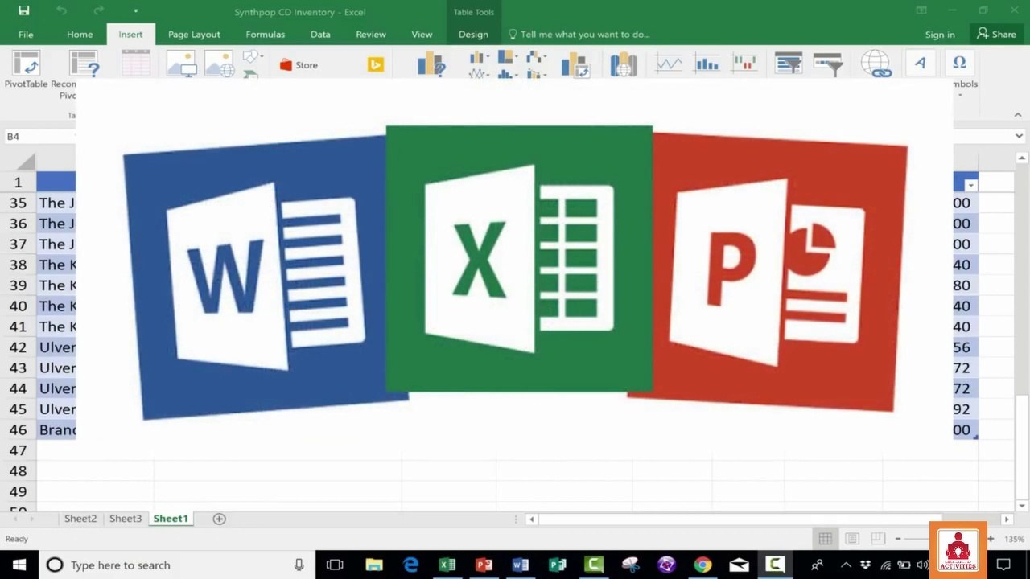Click the Name Box showing B4
The width and height of the screenshot is (1030, 579).
[39, 137]
